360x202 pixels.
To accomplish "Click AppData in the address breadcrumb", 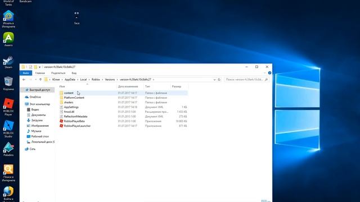I will point(70,80).
